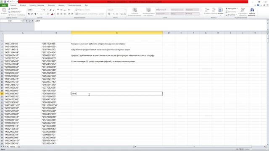
Task: Toggle center text horizontally
Action: click(61, 14)
